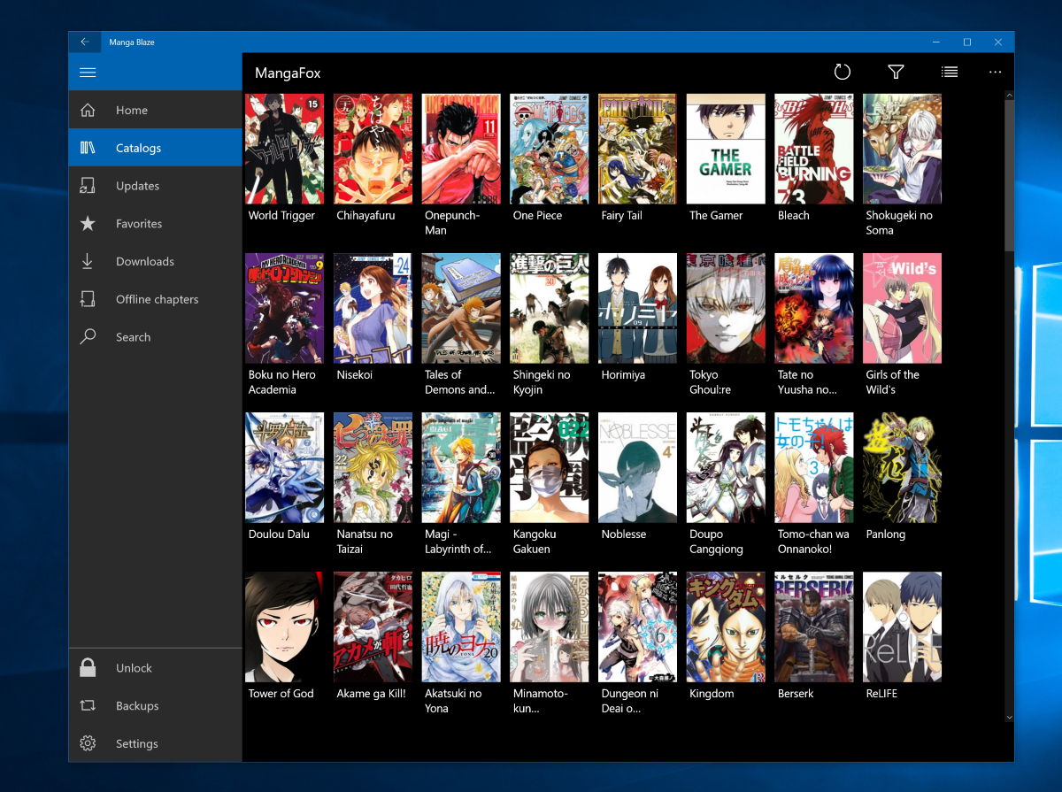
Task: Open Magi - Labyrinth of... cover
Action: coord(461,467)
